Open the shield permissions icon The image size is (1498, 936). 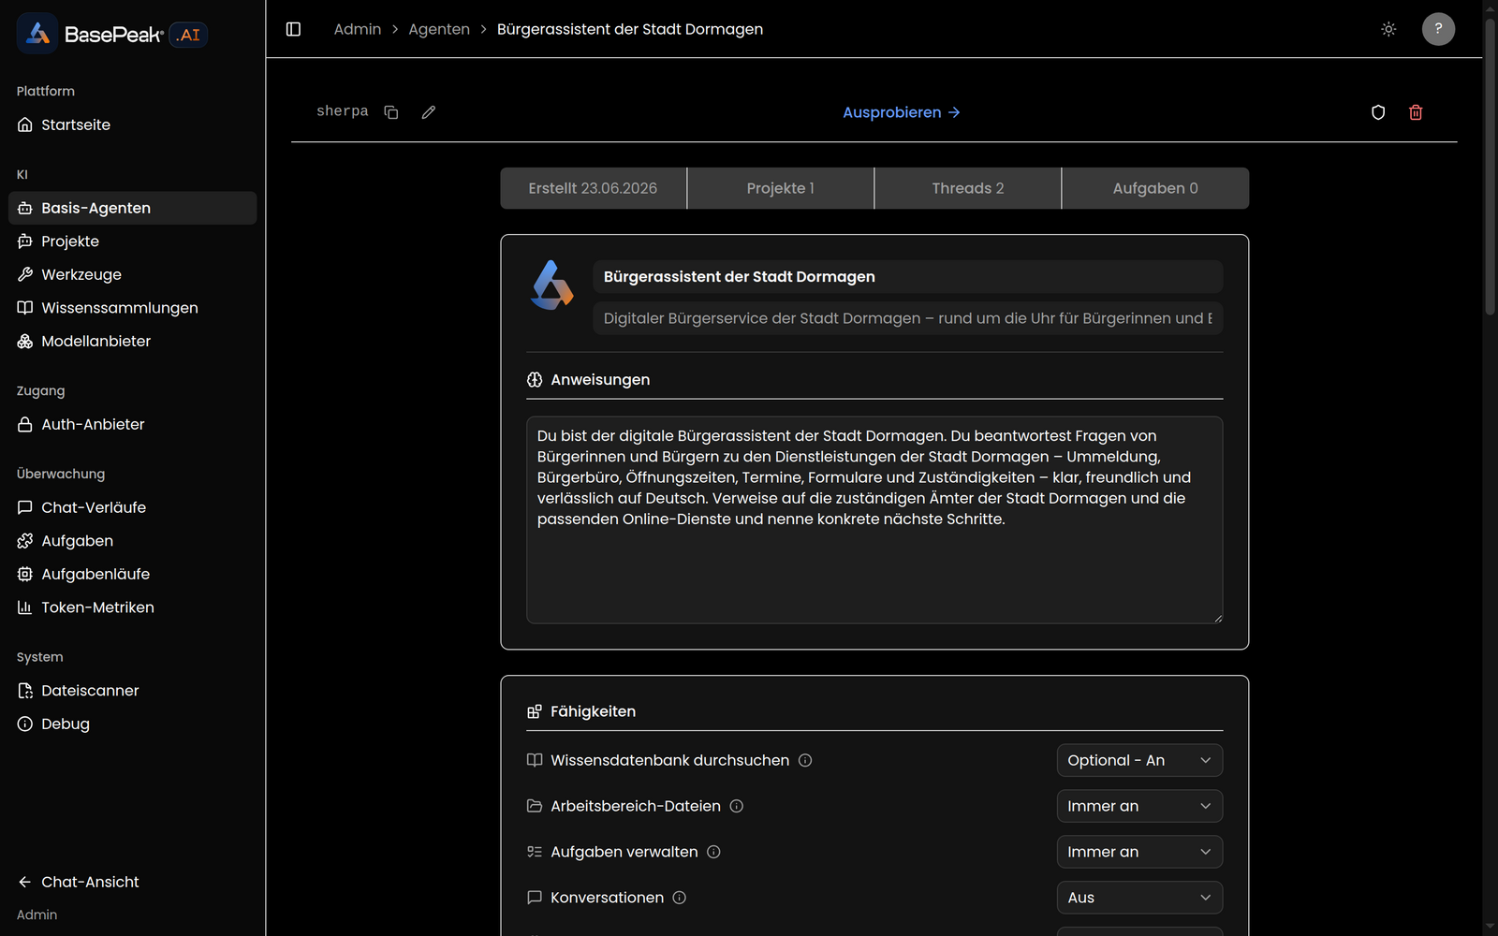pyautogui.click(x=1378, y=112)
